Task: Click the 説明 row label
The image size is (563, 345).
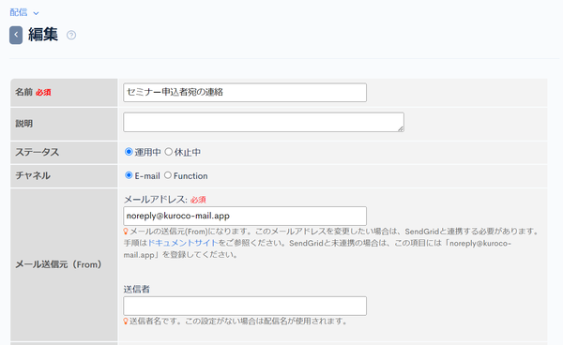Action: [23, 124]
